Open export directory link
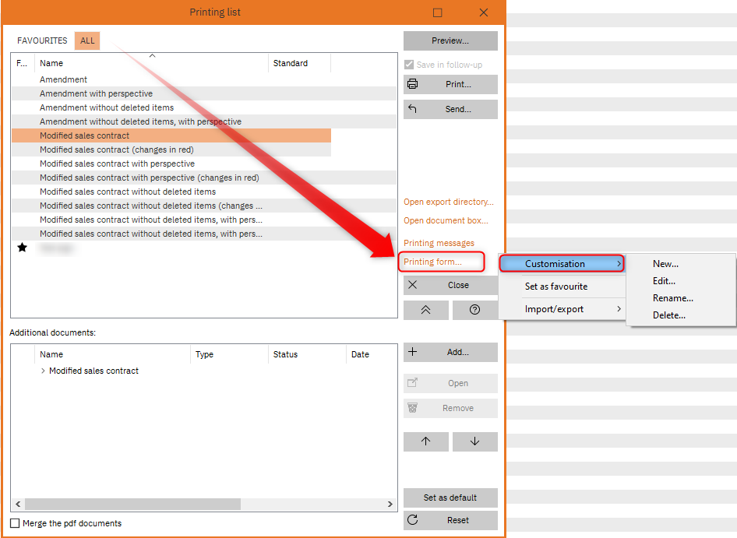 (x=449, y=202)
